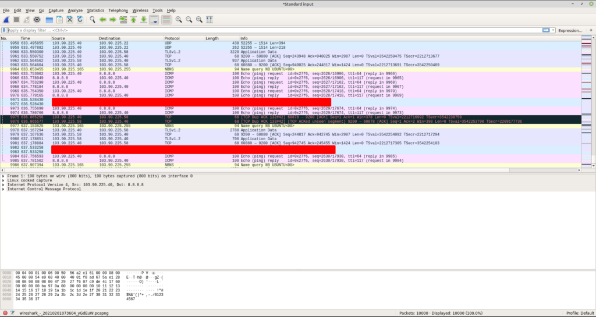Click the start capture shark fin icon
The image size is (596, 317).
(6, 20)
